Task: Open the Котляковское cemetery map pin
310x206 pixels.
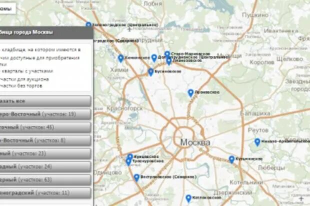Action: (x=188, y=198)
